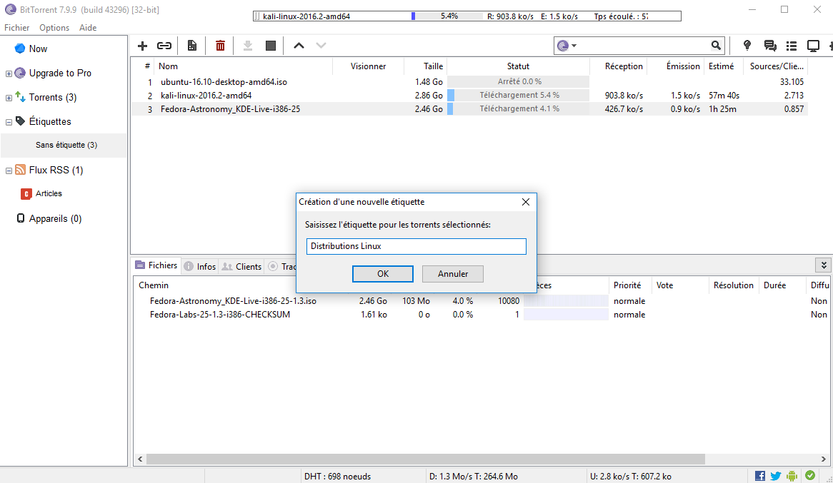The width and height of the screenshot is (833, 483).
Task: Open the Aide menu
Action: 88,28
